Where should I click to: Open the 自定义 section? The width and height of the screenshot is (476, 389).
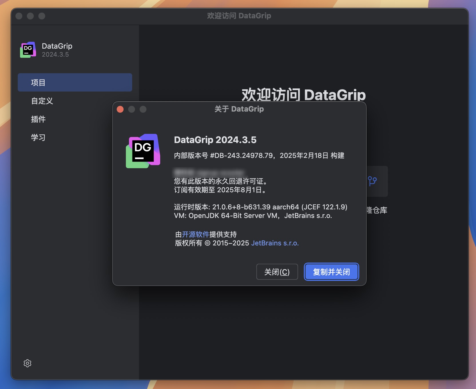tap(42, 101)
